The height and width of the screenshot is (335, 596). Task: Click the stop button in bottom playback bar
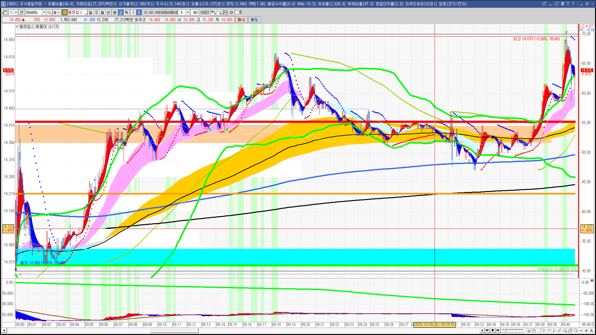tap(493, 330)
